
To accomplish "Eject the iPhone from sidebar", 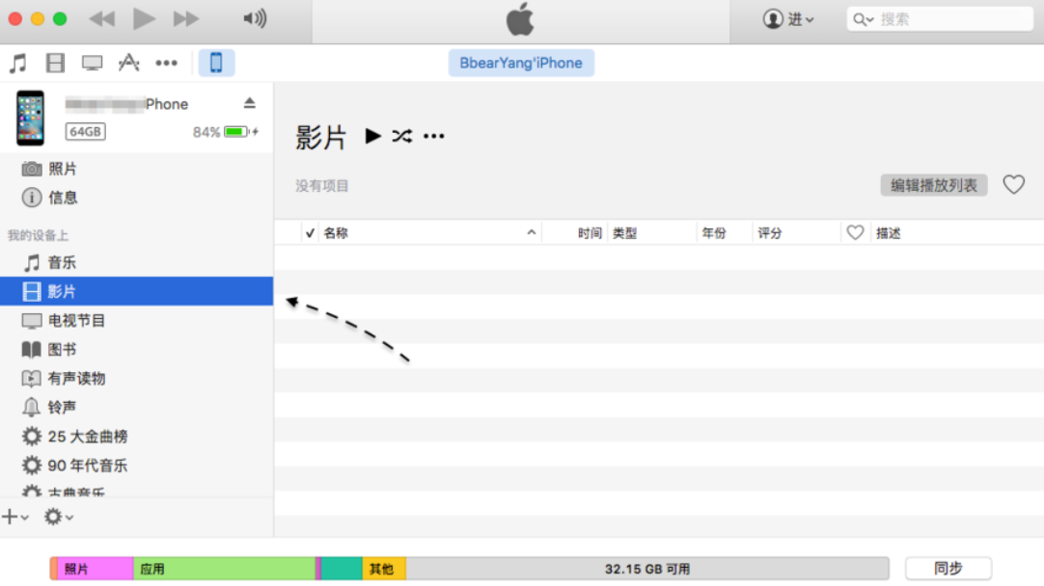I will point(250,103).
